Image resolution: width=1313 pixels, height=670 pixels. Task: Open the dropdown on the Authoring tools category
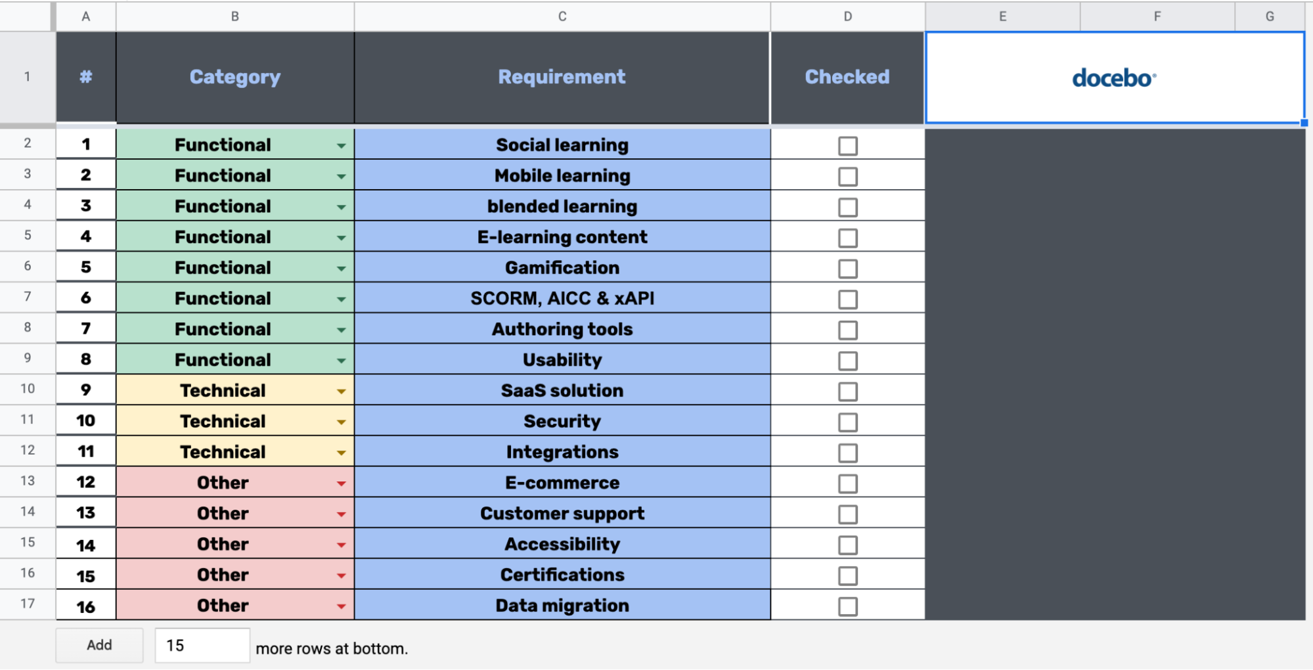click(x=341, y=329)
